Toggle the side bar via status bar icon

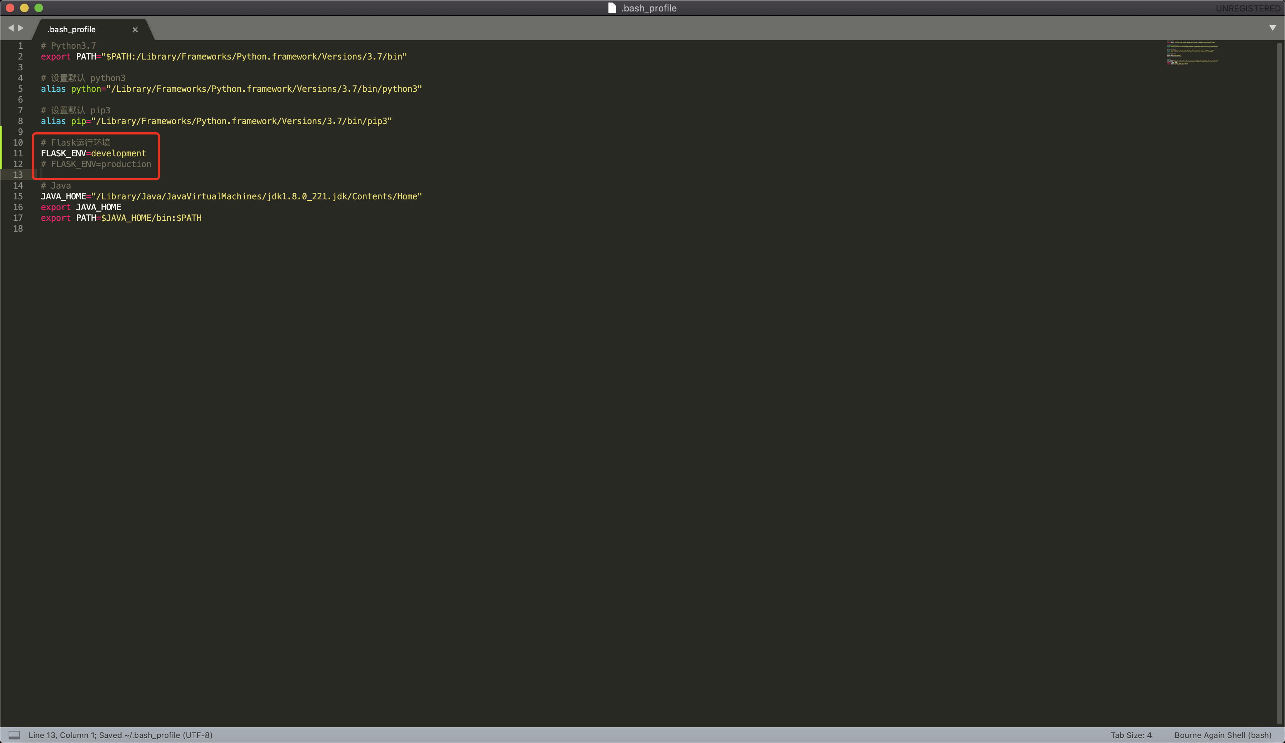click(14, 735)
